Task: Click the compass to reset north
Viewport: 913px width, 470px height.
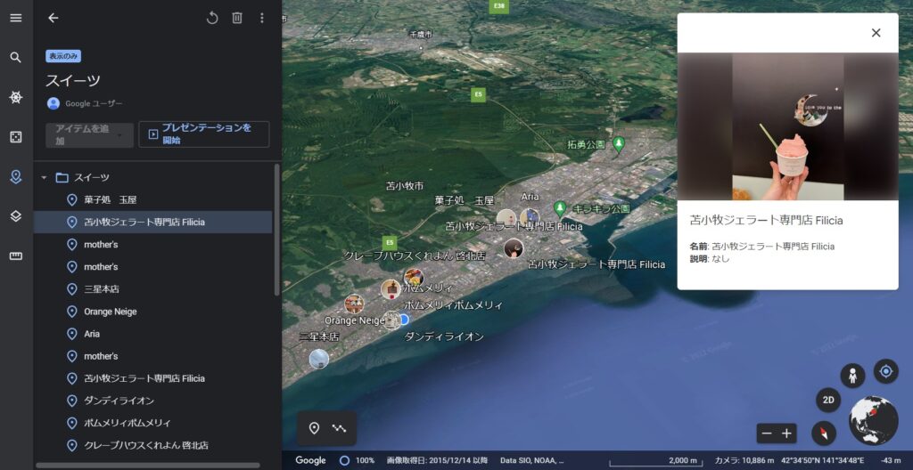Action: (x=824, y=434)
